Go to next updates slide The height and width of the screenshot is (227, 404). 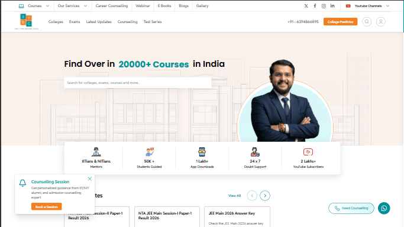[265, 196]
